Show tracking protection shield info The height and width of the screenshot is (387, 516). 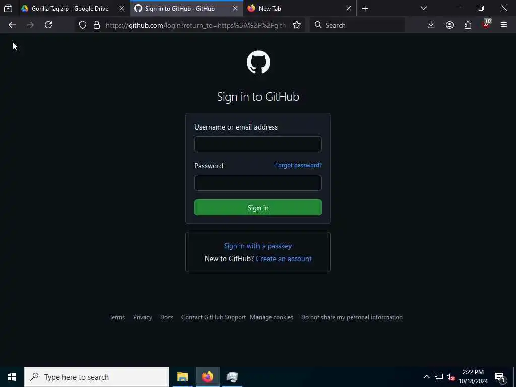[83, 25]
